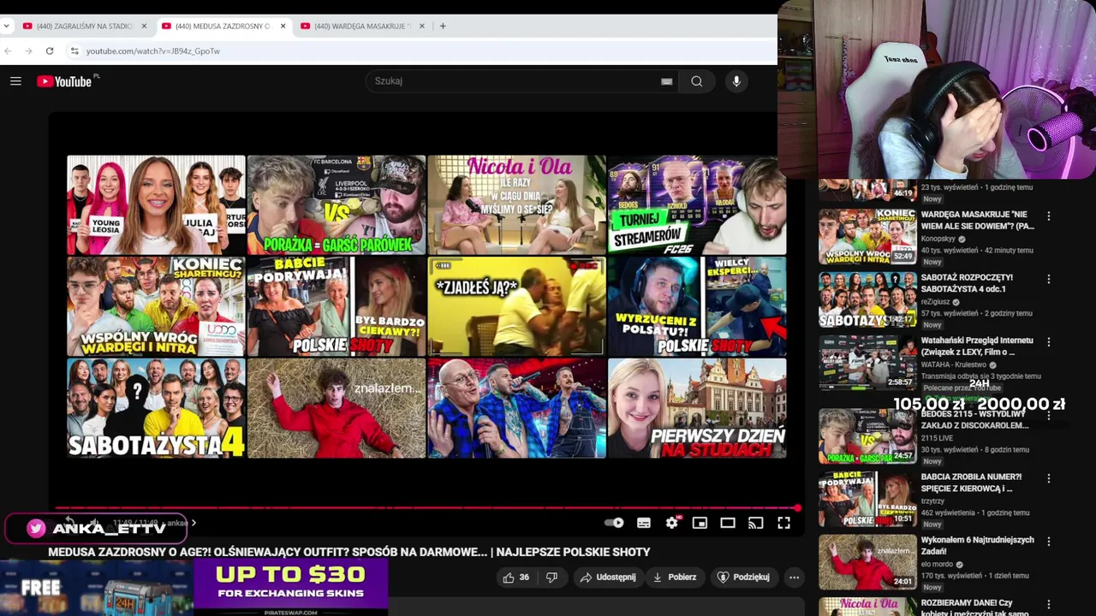
Task: Open end-screen WYRZUCENI Z POLSATU thumbnail
Action: [x=697, y=306]
